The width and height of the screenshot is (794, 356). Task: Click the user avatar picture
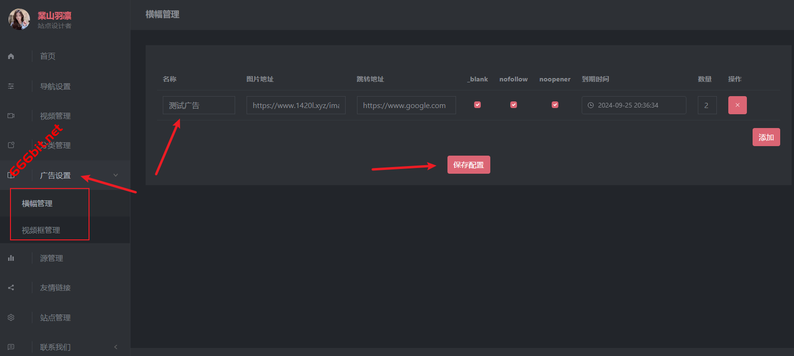(x=19, y=19)
